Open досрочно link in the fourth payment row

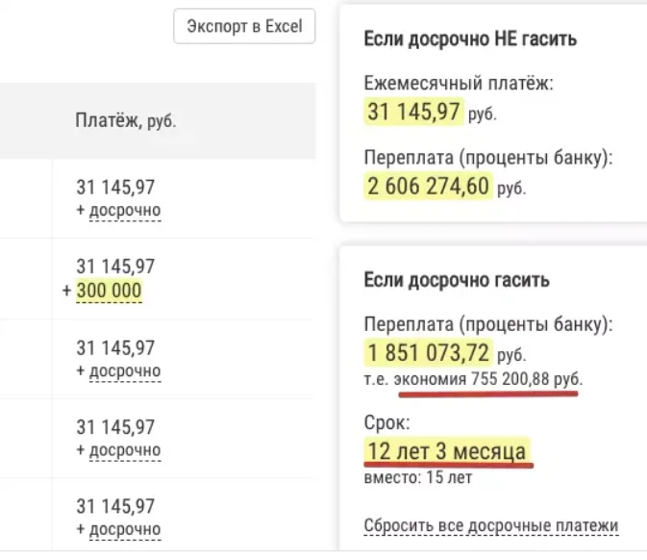click(125, 449)
